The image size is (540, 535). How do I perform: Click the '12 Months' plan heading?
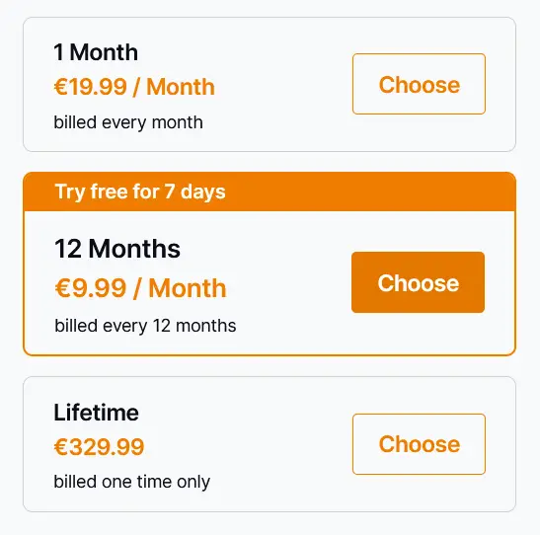click(x=117, y=249)
